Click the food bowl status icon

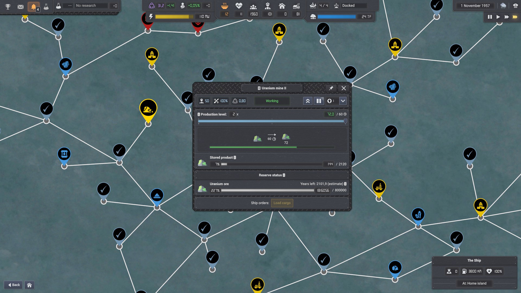[x=224, y=6]
